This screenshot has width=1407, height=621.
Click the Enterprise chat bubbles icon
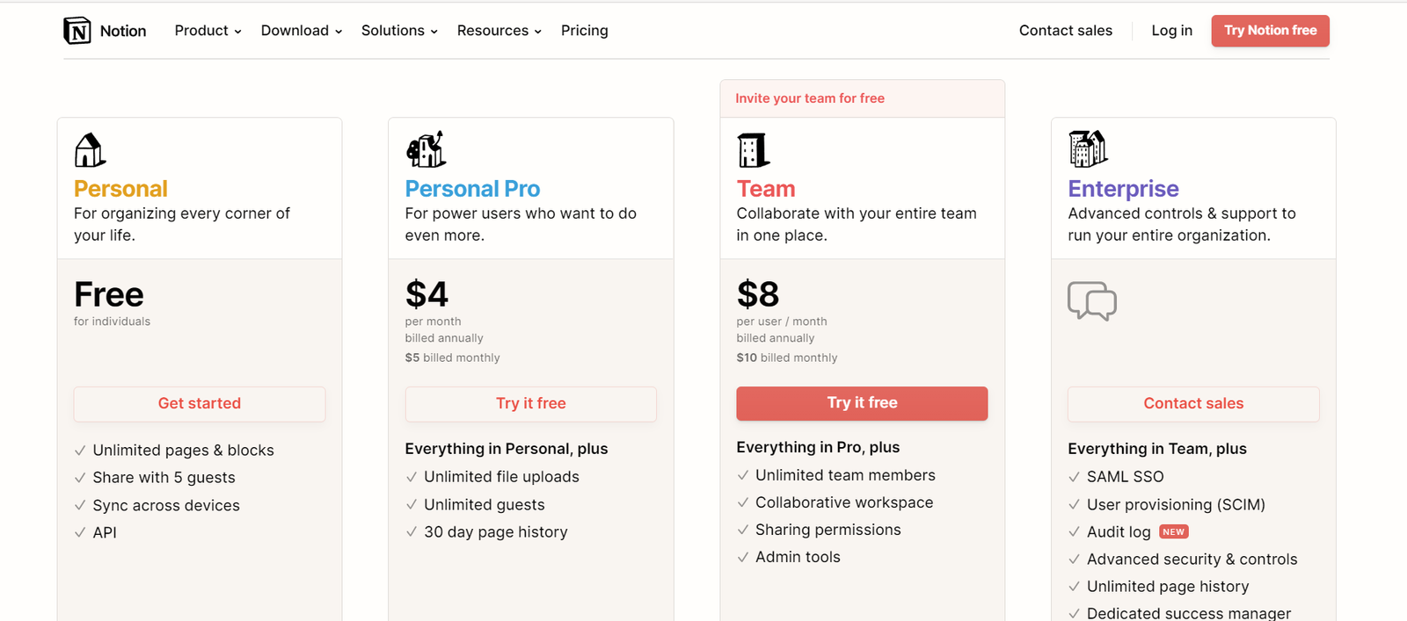coord(1092,301)
